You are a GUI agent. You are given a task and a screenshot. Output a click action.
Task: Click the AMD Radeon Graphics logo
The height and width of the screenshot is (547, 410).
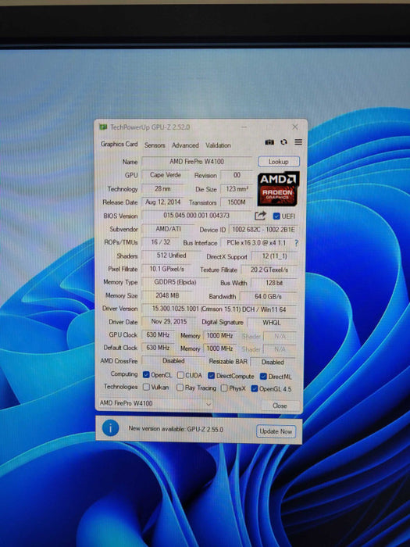click(x=278, y=189)
